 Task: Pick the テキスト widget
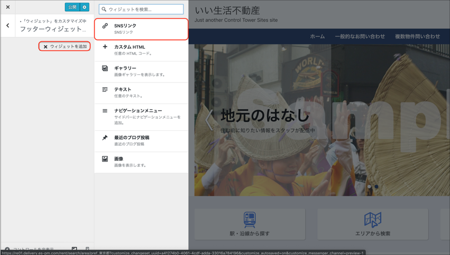point(141,93)
